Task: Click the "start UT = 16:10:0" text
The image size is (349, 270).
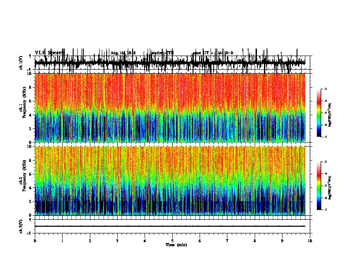Action: 213,53
